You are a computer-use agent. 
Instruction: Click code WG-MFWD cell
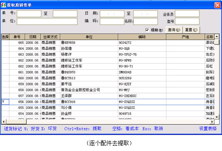click(x=142, y=60)
